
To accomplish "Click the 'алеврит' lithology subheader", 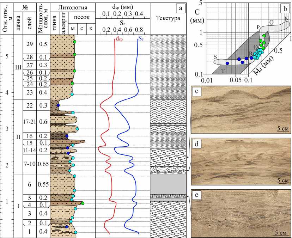I will (63, 23).
